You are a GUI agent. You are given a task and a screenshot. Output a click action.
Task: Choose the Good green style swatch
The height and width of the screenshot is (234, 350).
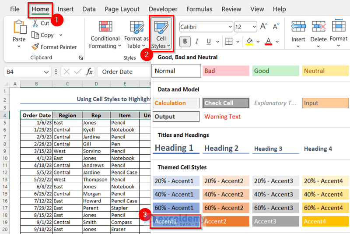point(276,71)
